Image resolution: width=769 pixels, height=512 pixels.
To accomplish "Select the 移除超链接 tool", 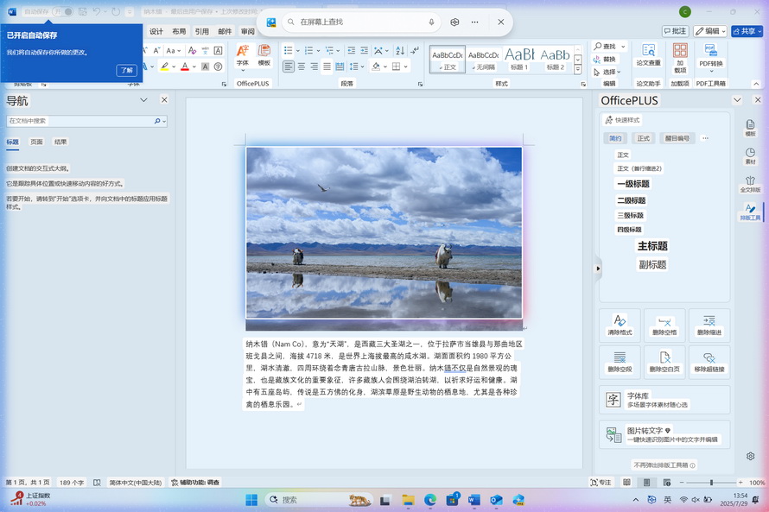I will coord(709,362).
